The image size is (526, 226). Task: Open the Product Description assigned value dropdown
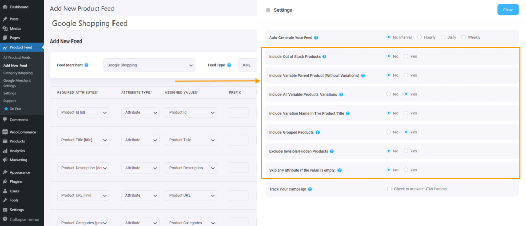coord(191,168)
